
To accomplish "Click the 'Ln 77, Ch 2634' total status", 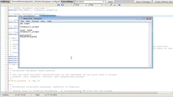I will point(51,95).
